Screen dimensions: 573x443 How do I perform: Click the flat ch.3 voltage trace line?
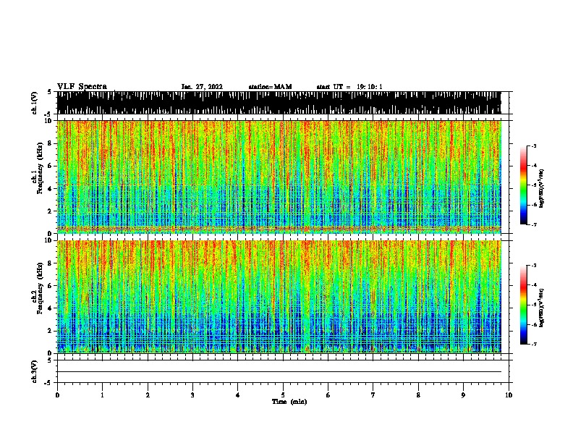279,372
